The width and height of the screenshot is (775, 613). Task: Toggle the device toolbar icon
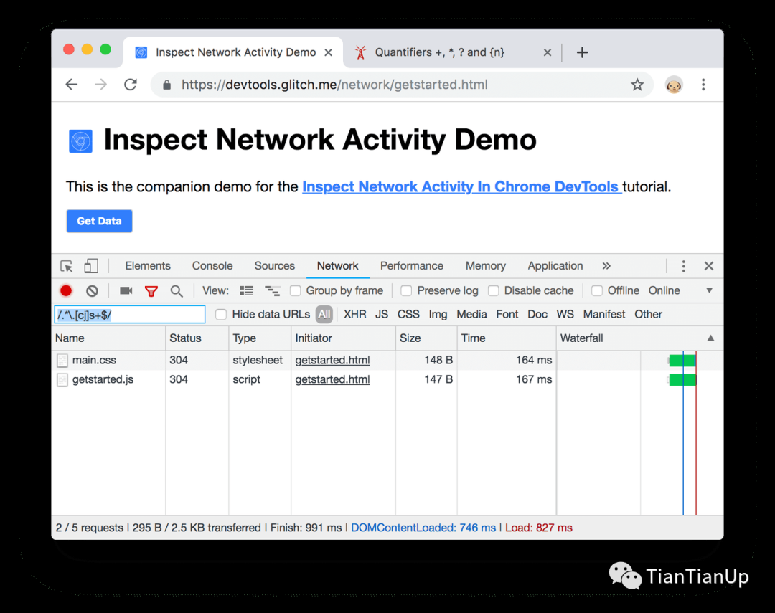pyautogui.click(x=91, y=266)
